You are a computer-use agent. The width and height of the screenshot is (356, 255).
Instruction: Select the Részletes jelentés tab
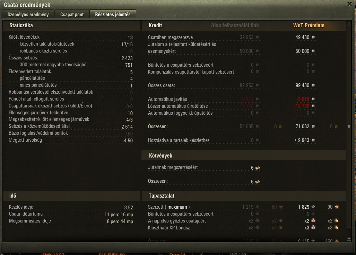coord(113,15)
